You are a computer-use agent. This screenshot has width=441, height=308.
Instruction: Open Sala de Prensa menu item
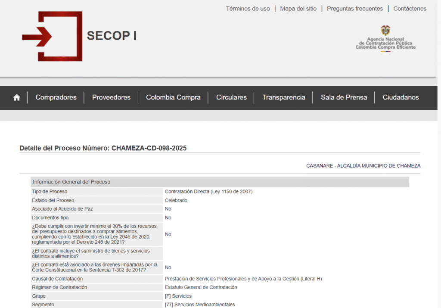344,97
